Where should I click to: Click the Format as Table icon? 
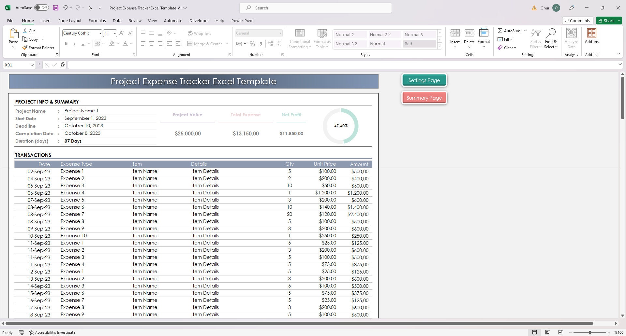click(322, 38)
